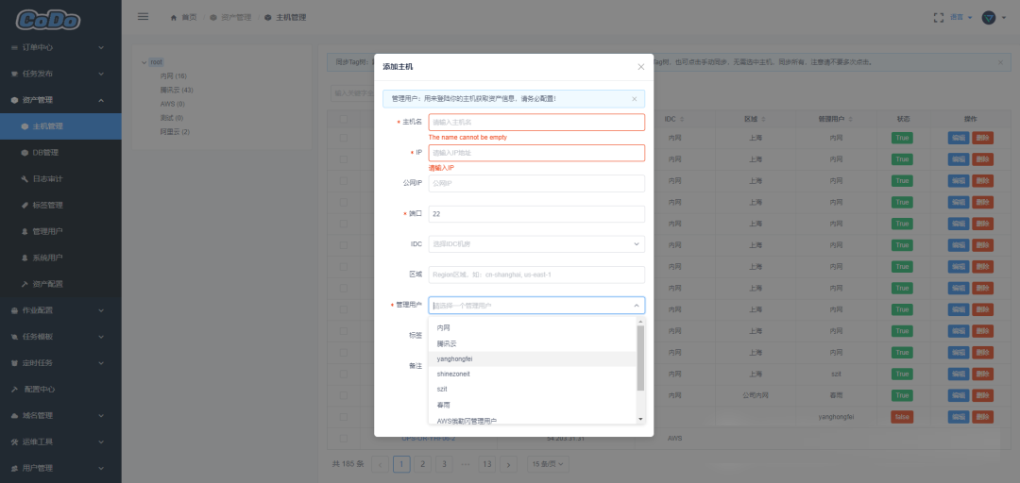Choose 腾讯云 option in dropdown list
The height and width of the screenshot is (483, 1020).
(447, 343)
